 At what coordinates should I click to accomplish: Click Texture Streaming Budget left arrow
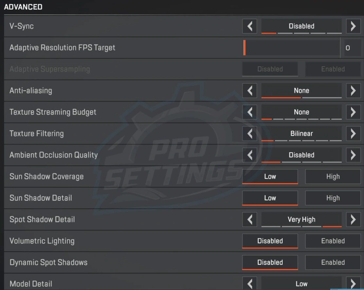250,112
